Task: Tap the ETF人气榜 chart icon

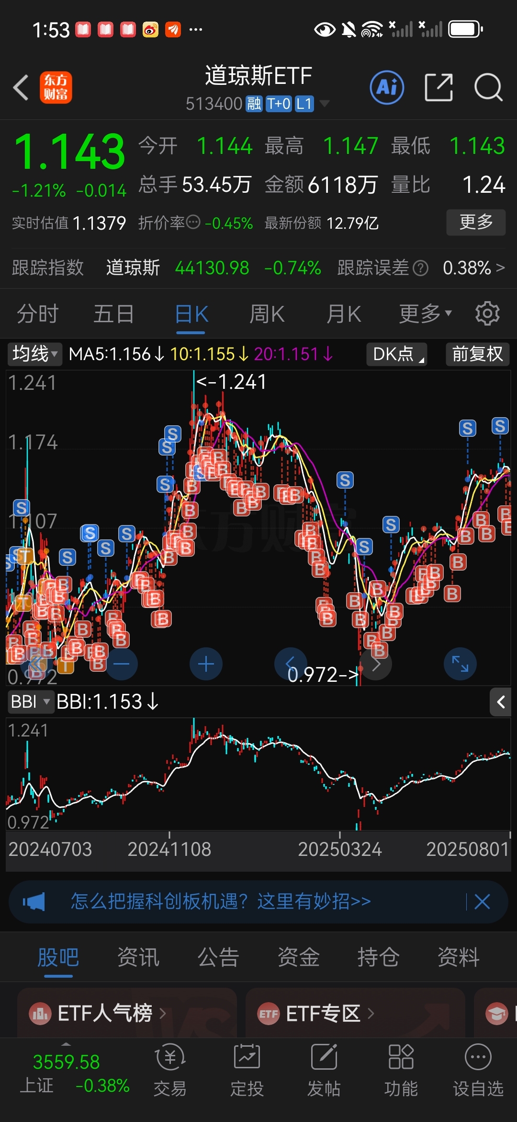Action: [40, 1014]
